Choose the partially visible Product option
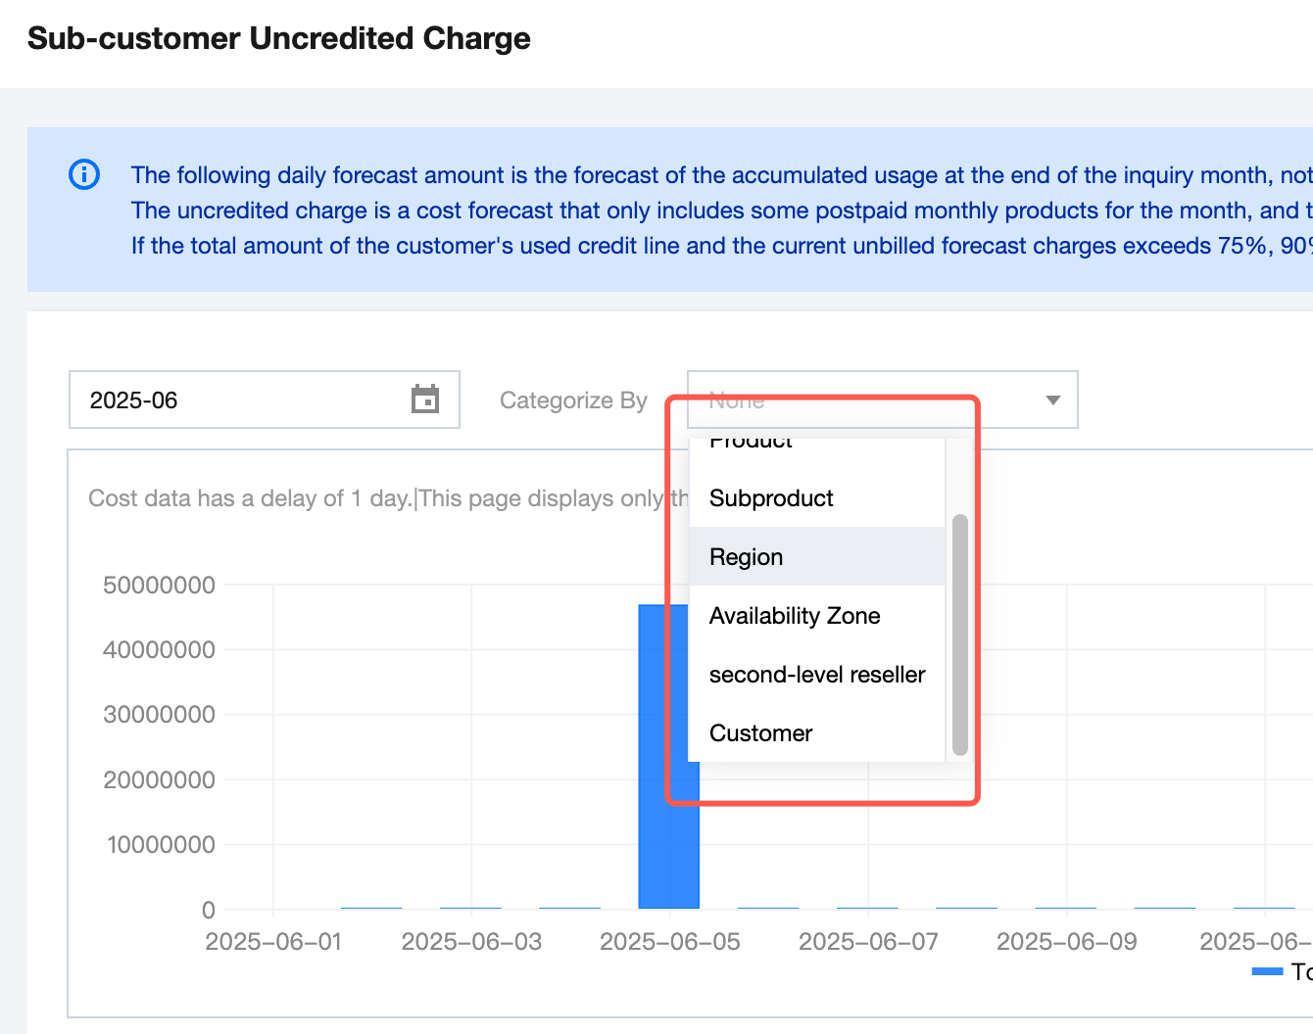1313x1034 pixels. [x=752, y=443]
